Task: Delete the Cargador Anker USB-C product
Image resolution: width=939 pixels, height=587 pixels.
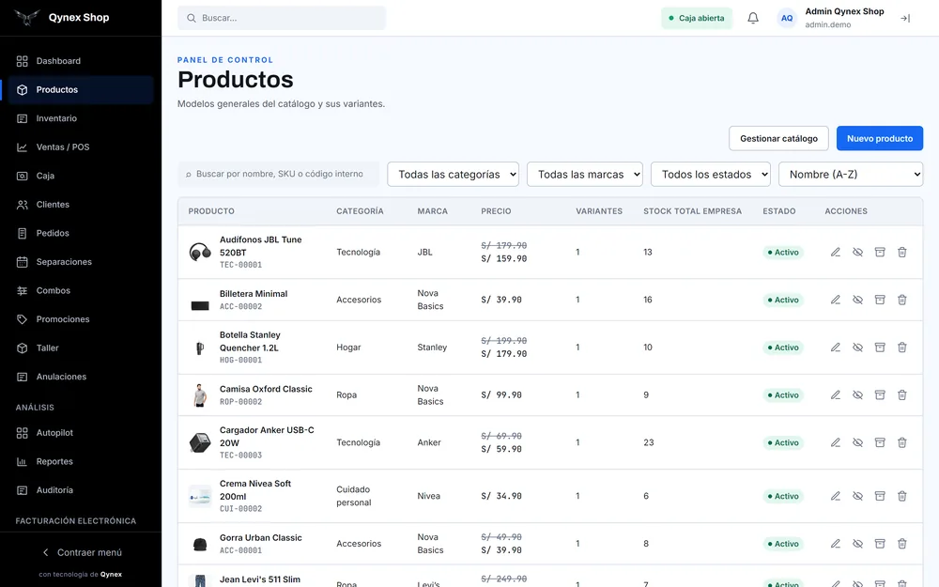Action: (901, 442)
